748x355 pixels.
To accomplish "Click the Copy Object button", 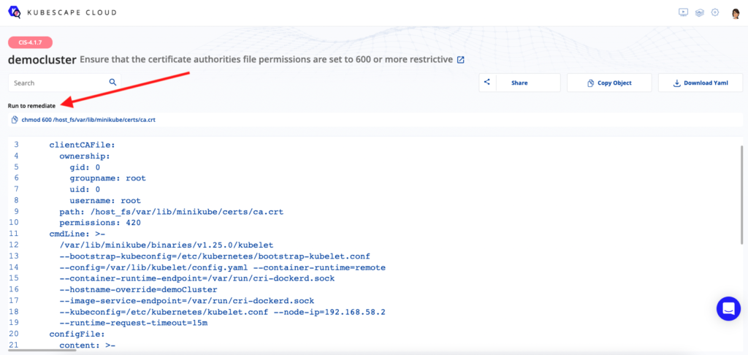I will 609,83.
